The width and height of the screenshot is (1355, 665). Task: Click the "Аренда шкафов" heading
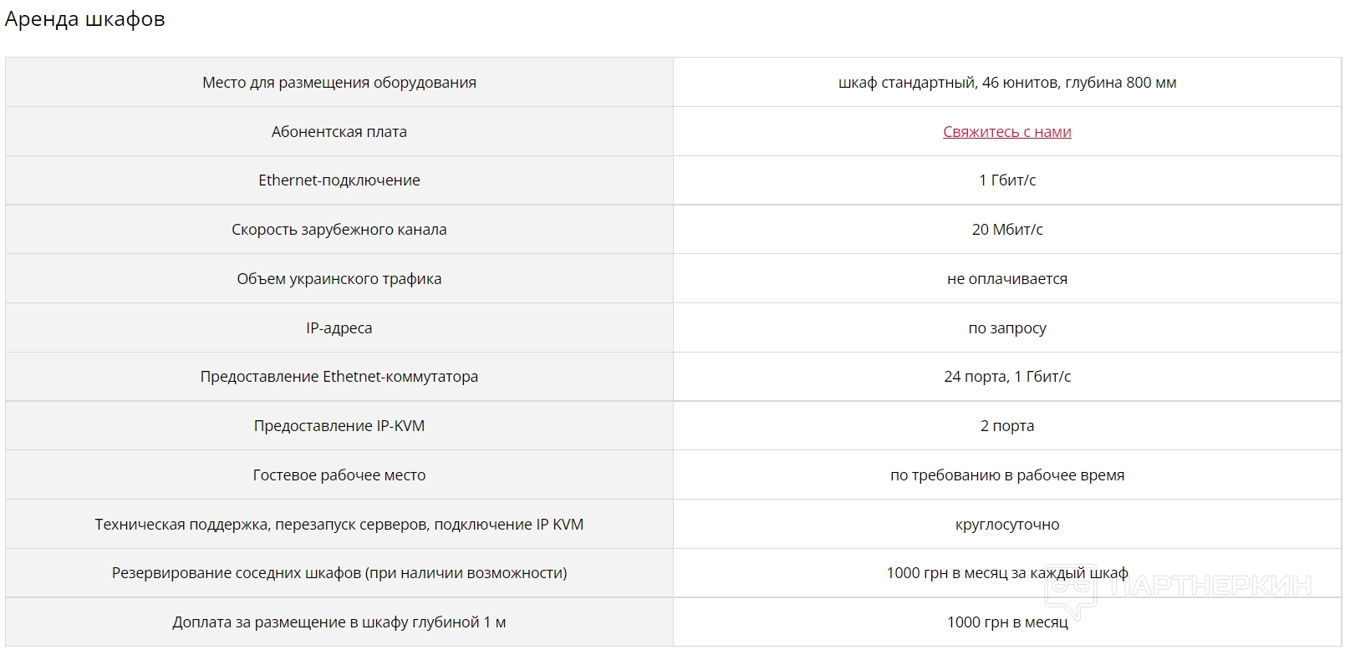click(84, 19)
